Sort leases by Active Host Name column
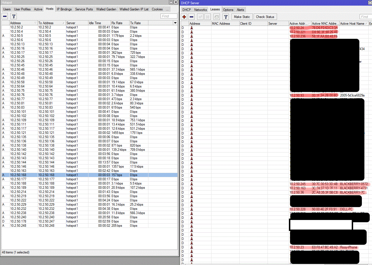The image size is (372, 265). (x=354, y=24)
